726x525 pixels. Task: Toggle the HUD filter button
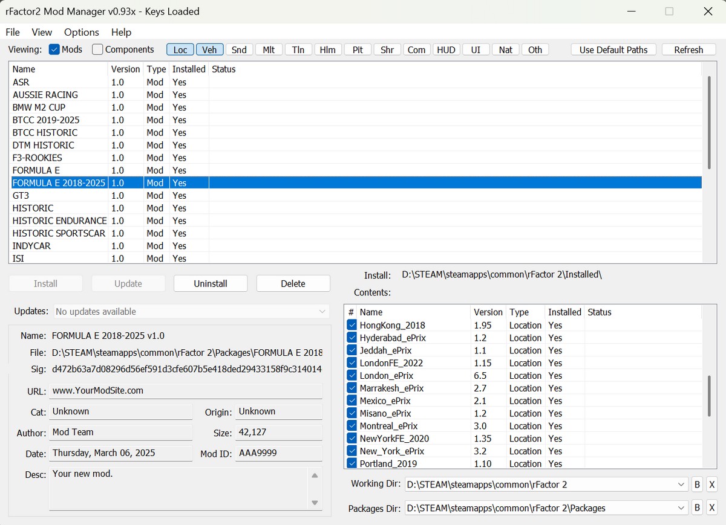pos(446,50)
